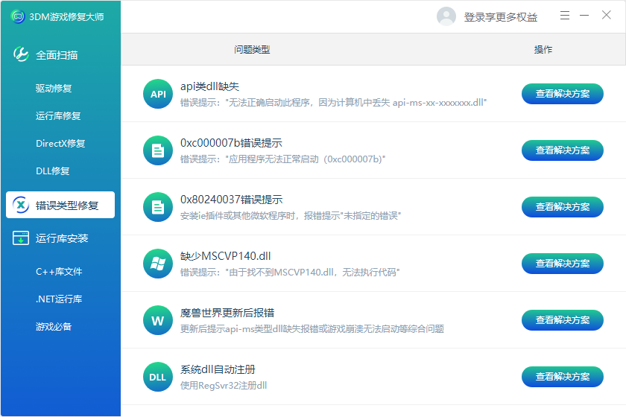Click the DLL icon for 系统dll自动注册

pos(158,377)
